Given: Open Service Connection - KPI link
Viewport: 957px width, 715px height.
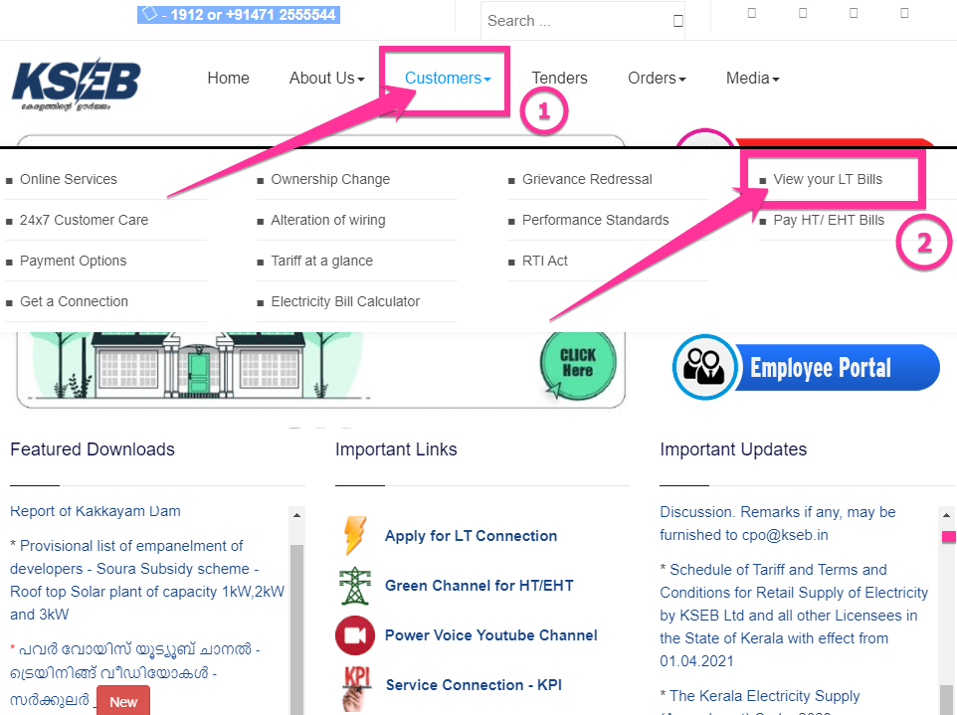Looking at the screenshot, I should click(x=474, y=685).
